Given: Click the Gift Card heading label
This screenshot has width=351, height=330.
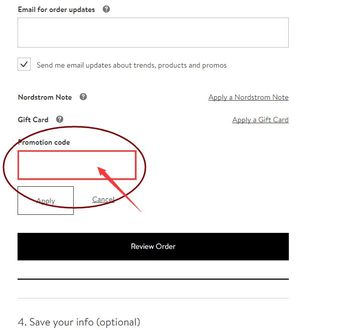Looking at the screenshot, I should coord(33,120).
